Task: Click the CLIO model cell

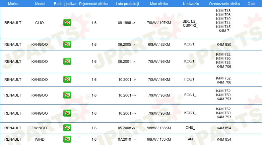Action: click(40, 23)
